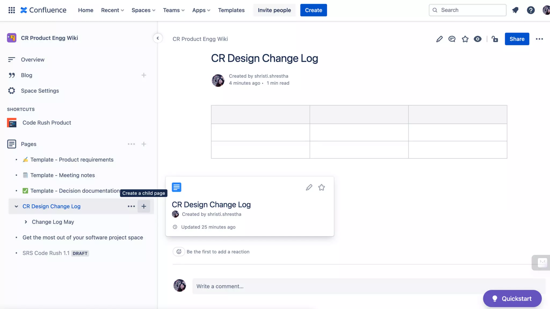Toggle the watch eye icon
550x309 pixels.
(x=477, y=39)
